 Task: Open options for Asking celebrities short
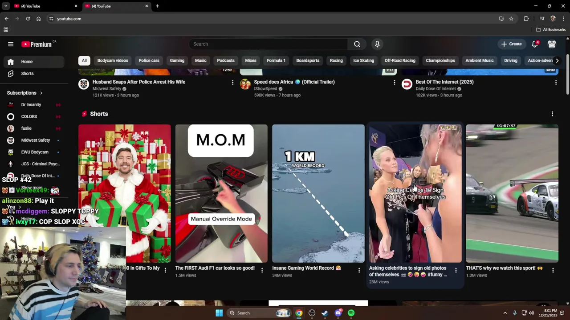pyautogui.click(x=456, y=270)
